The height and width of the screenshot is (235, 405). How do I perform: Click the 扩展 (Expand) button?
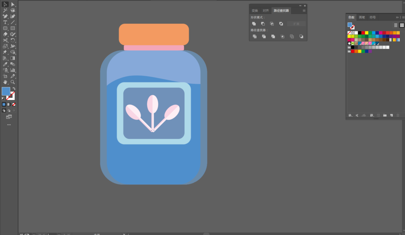tap(296, 24)
